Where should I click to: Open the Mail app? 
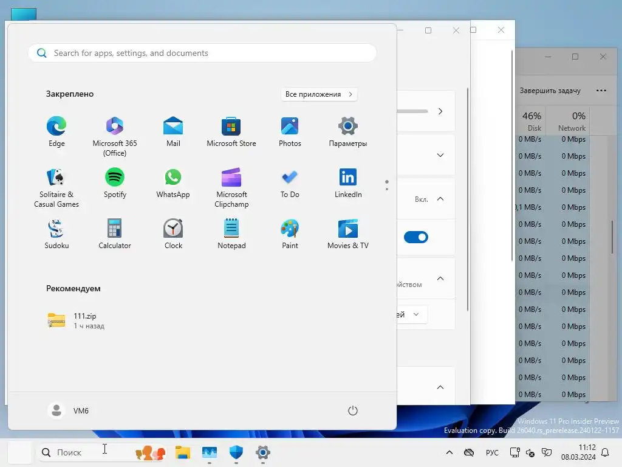pyautogui.click(x=173, y=132)
